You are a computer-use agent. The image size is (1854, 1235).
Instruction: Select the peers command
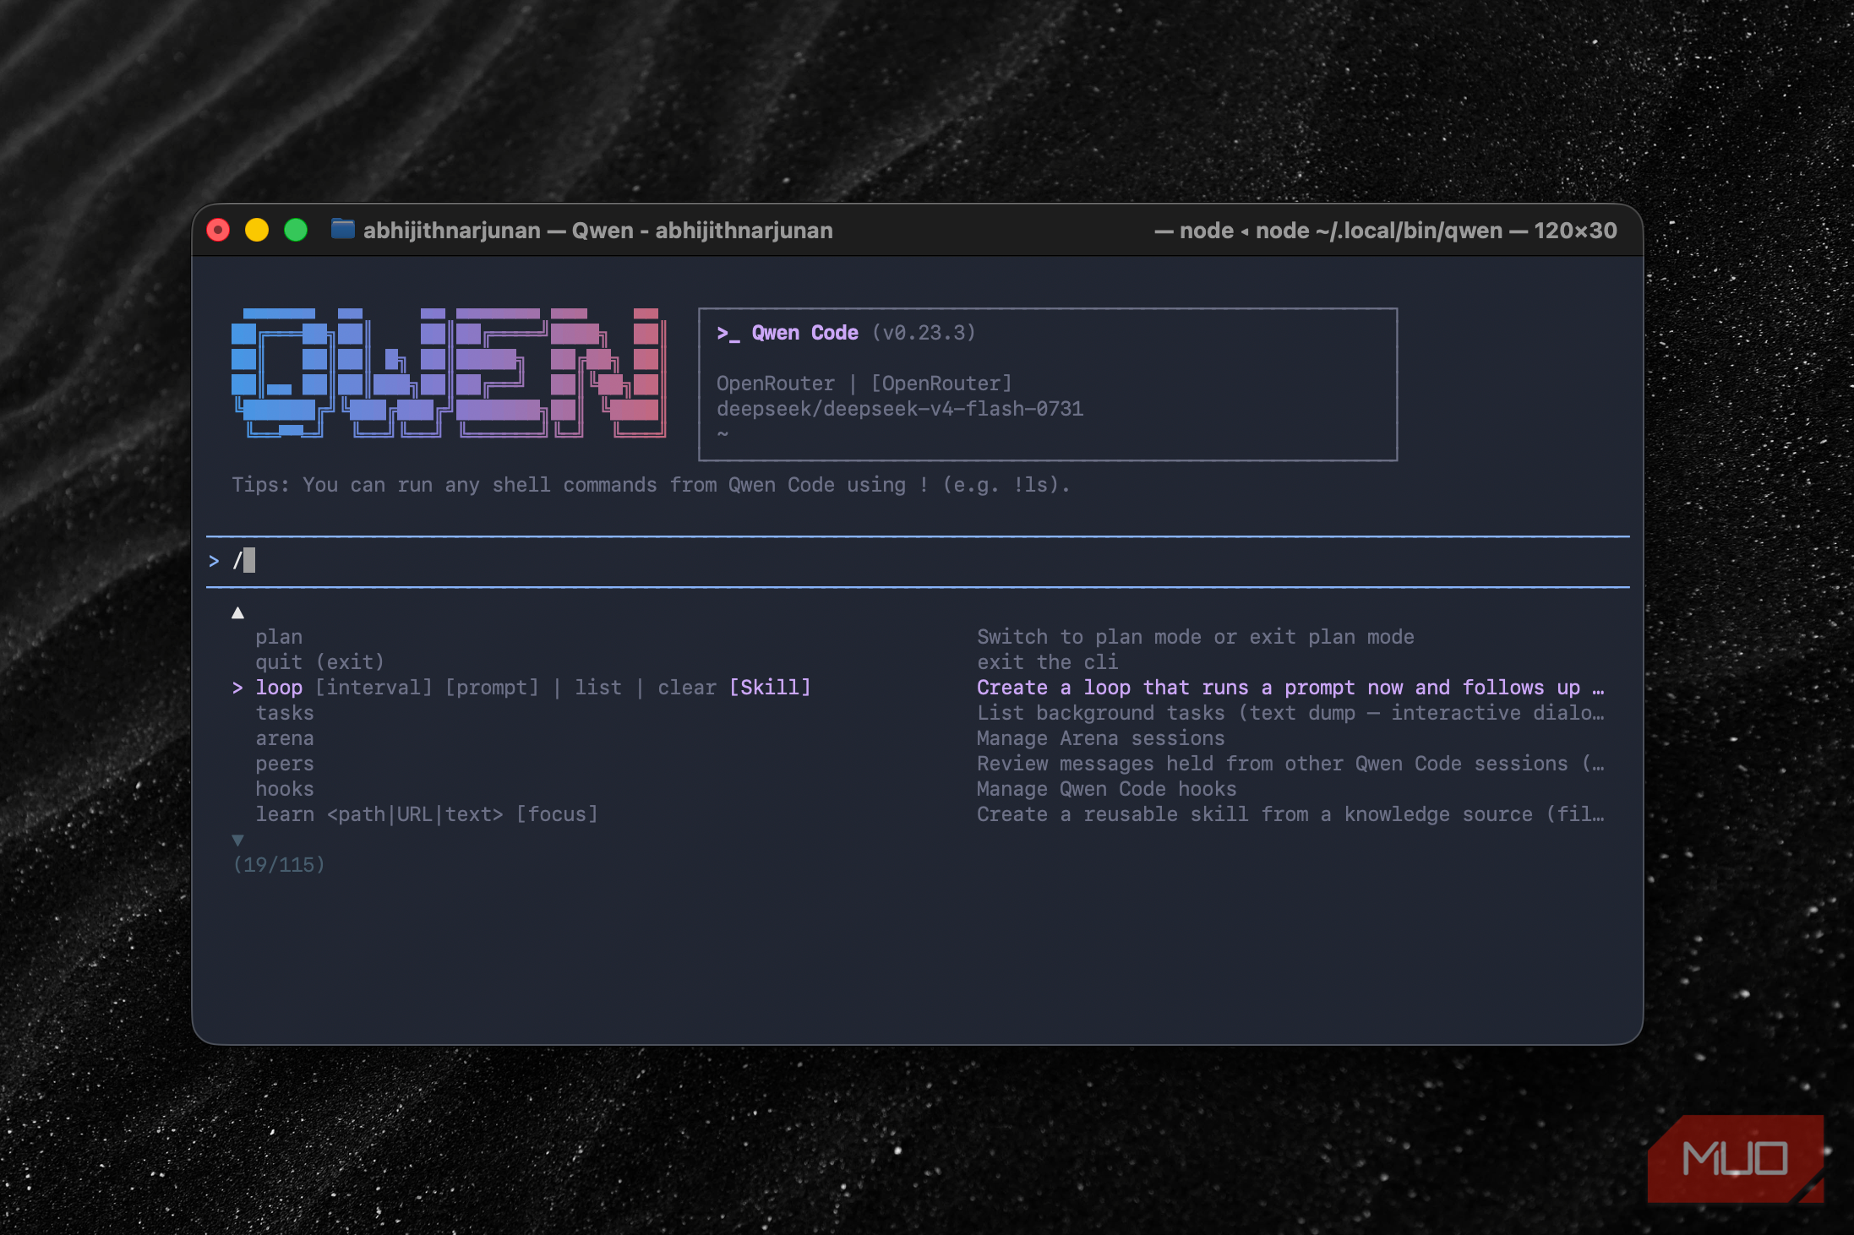click(285, 764)
